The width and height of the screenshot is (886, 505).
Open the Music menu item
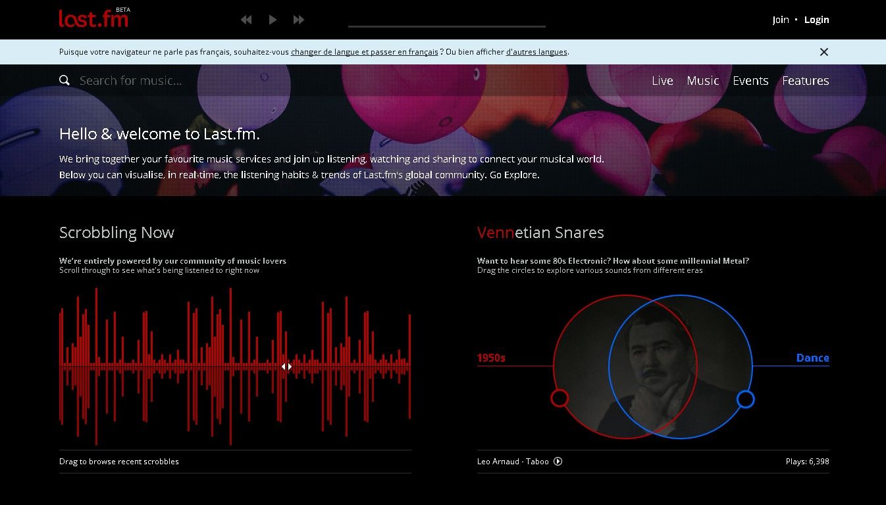tap(702, 81)
